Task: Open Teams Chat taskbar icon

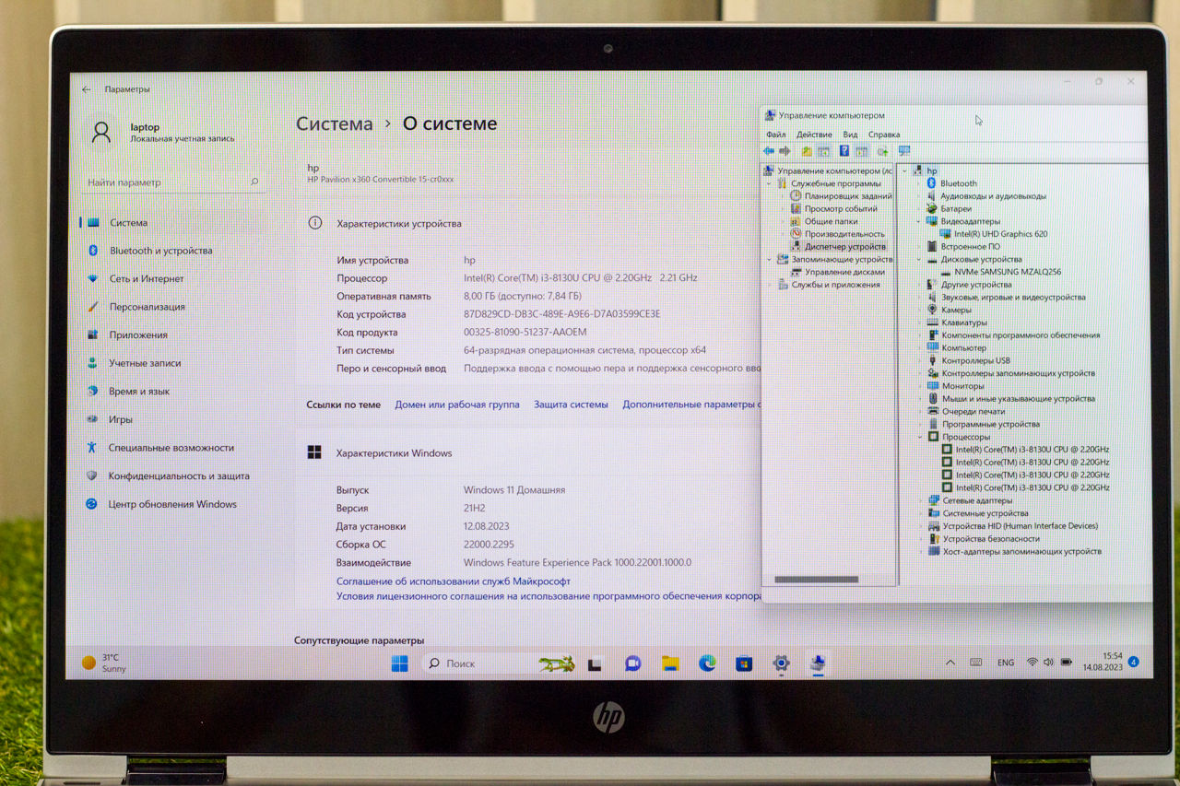Action: click(633, 663)
